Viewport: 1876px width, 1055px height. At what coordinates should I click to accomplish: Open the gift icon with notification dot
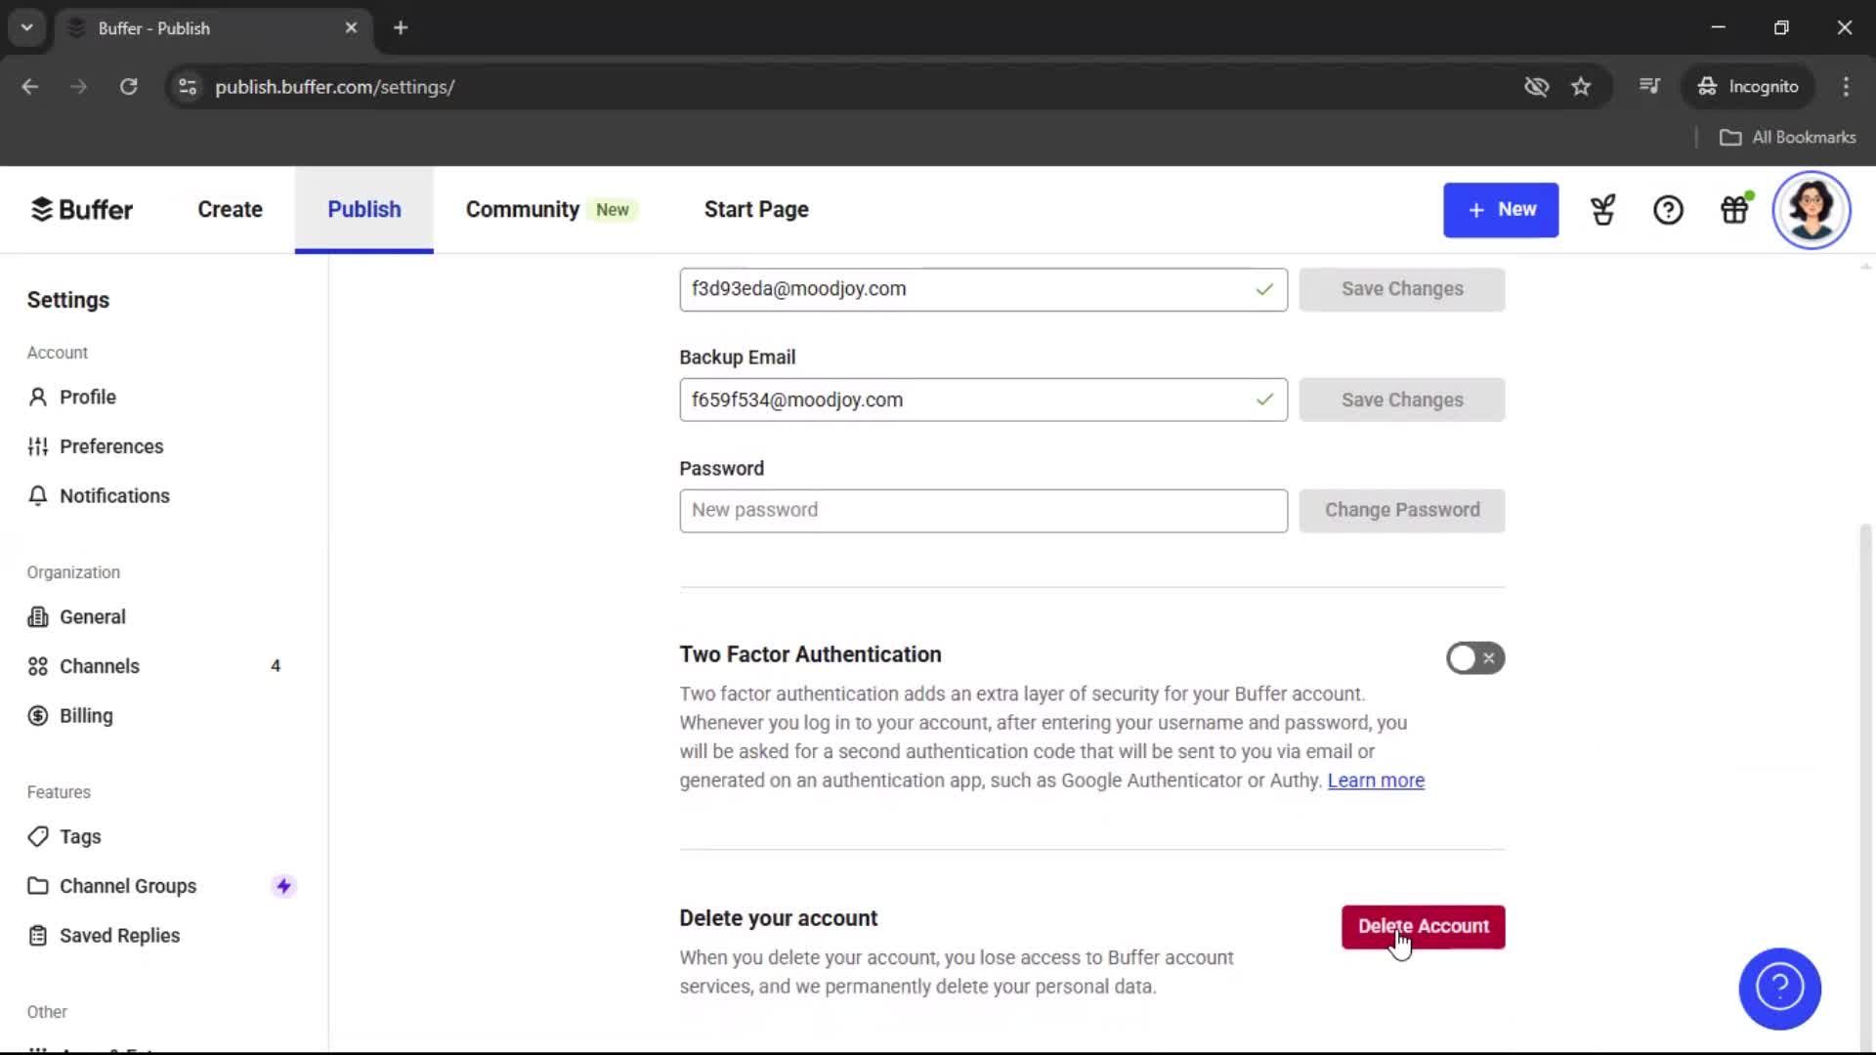pos(1735,209)
